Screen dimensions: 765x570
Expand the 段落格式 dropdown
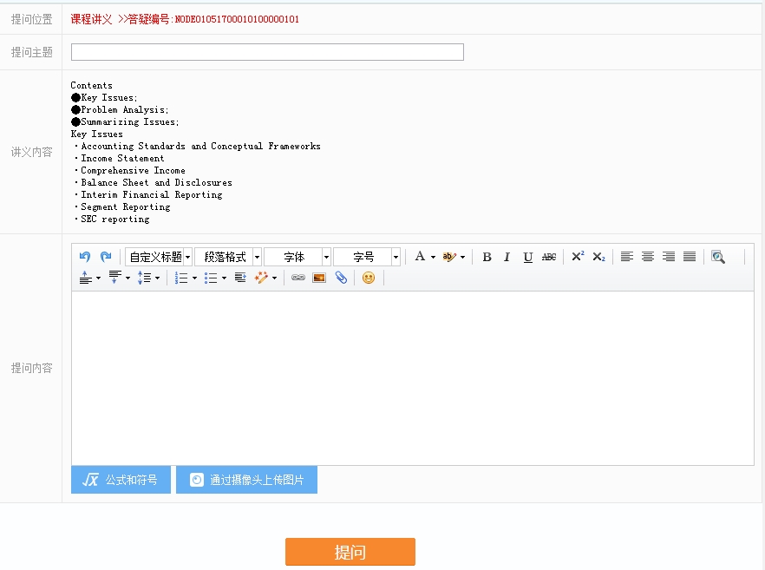click(228, 257)
